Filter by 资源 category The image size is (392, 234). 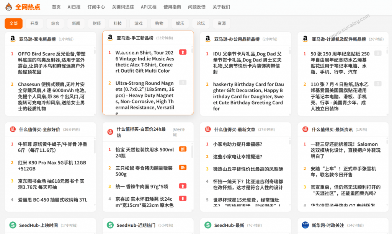pos(222,23)
